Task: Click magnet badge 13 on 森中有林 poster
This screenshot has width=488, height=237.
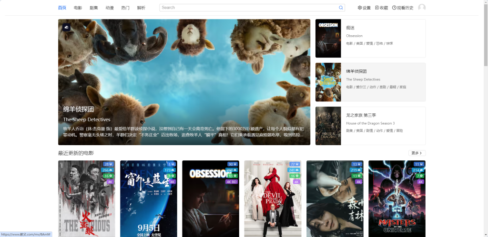Action: (x=356, y=164)
